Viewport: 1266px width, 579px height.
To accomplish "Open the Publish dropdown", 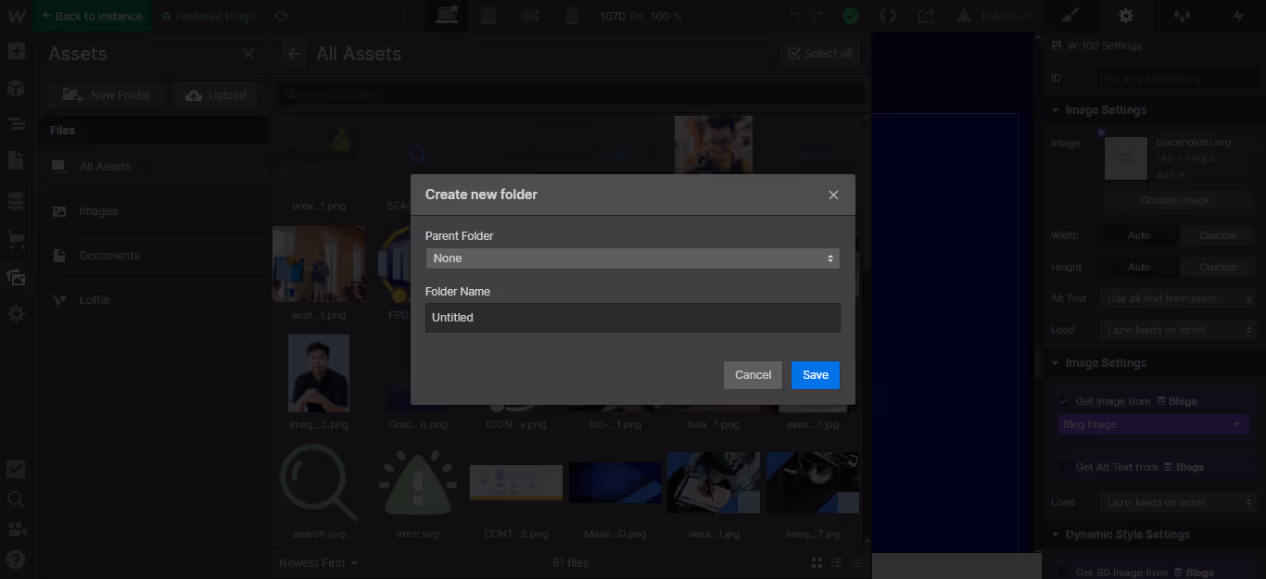I will [1007, 16].
